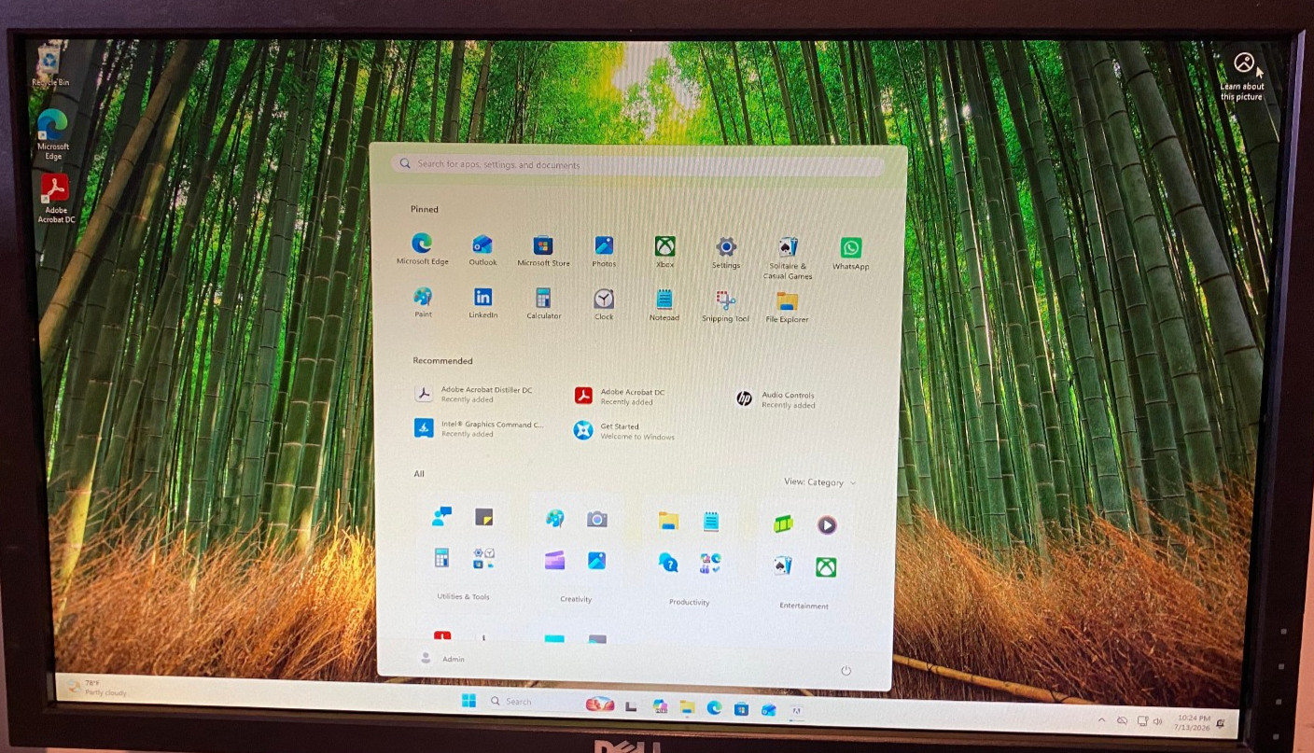Open WhatsApp from pinned apps

pyautogui.click(x=850, y=253)
